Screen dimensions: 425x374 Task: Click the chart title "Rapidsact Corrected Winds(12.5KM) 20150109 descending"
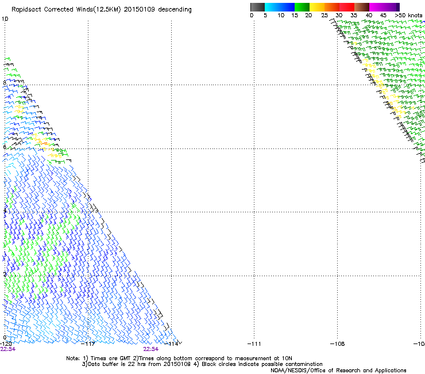coord(102,9)
